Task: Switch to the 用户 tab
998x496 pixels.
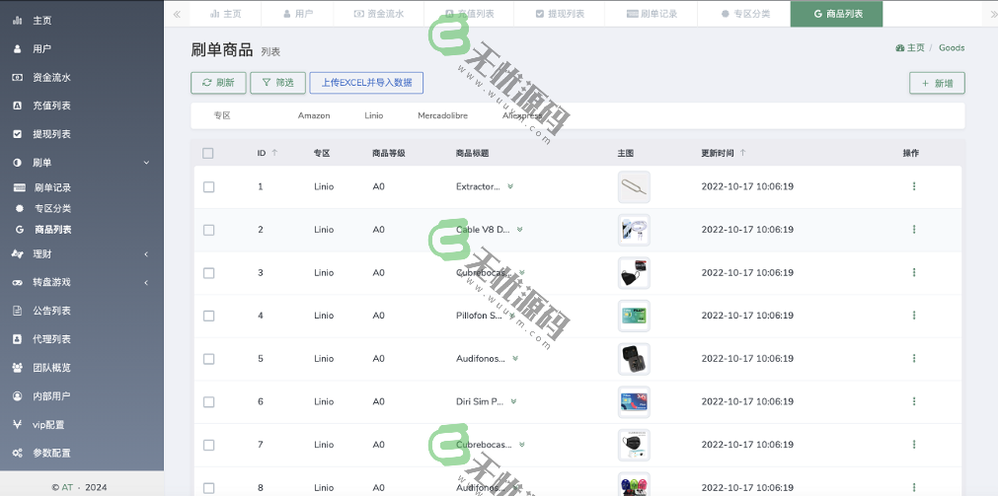Action: coord(298,14)
